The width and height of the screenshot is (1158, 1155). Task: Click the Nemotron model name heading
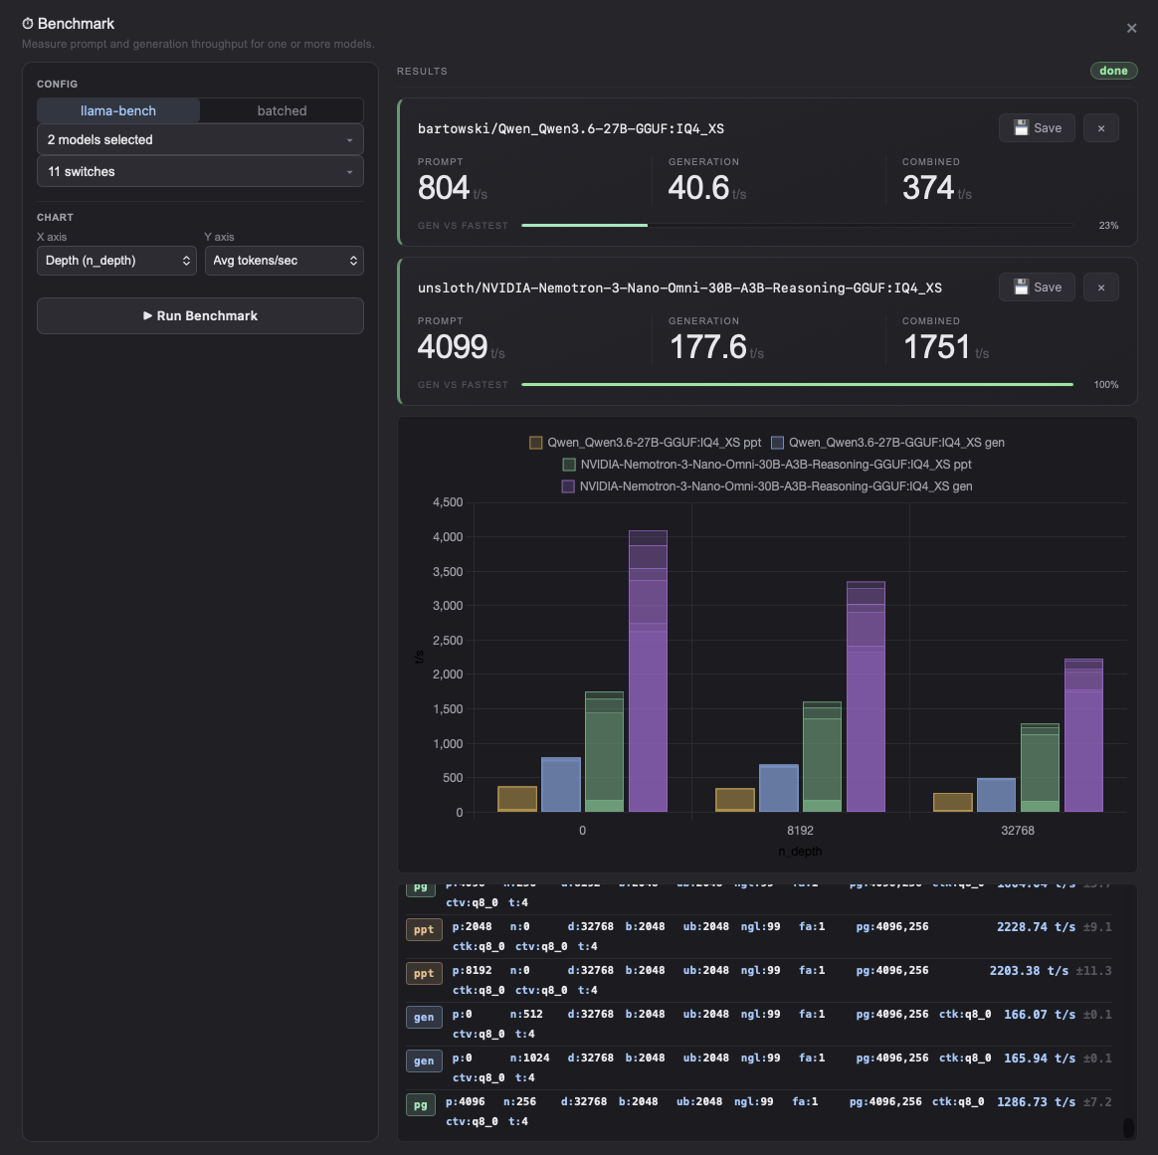click(679, 289)
